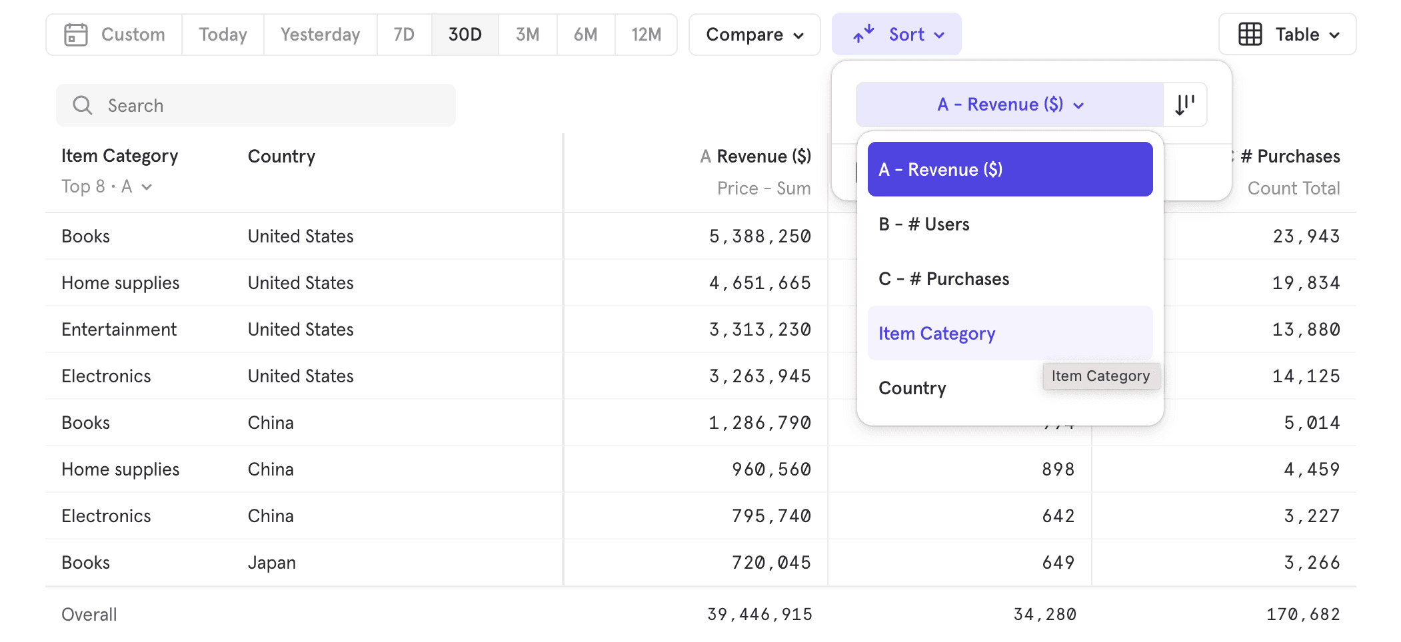Switch to the 30D range
The image size is (1401, 642).
pos(465,35)
